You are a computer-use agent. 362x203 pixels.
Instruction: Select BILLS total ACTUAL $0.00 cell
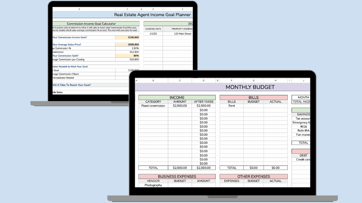coord(275,168)
